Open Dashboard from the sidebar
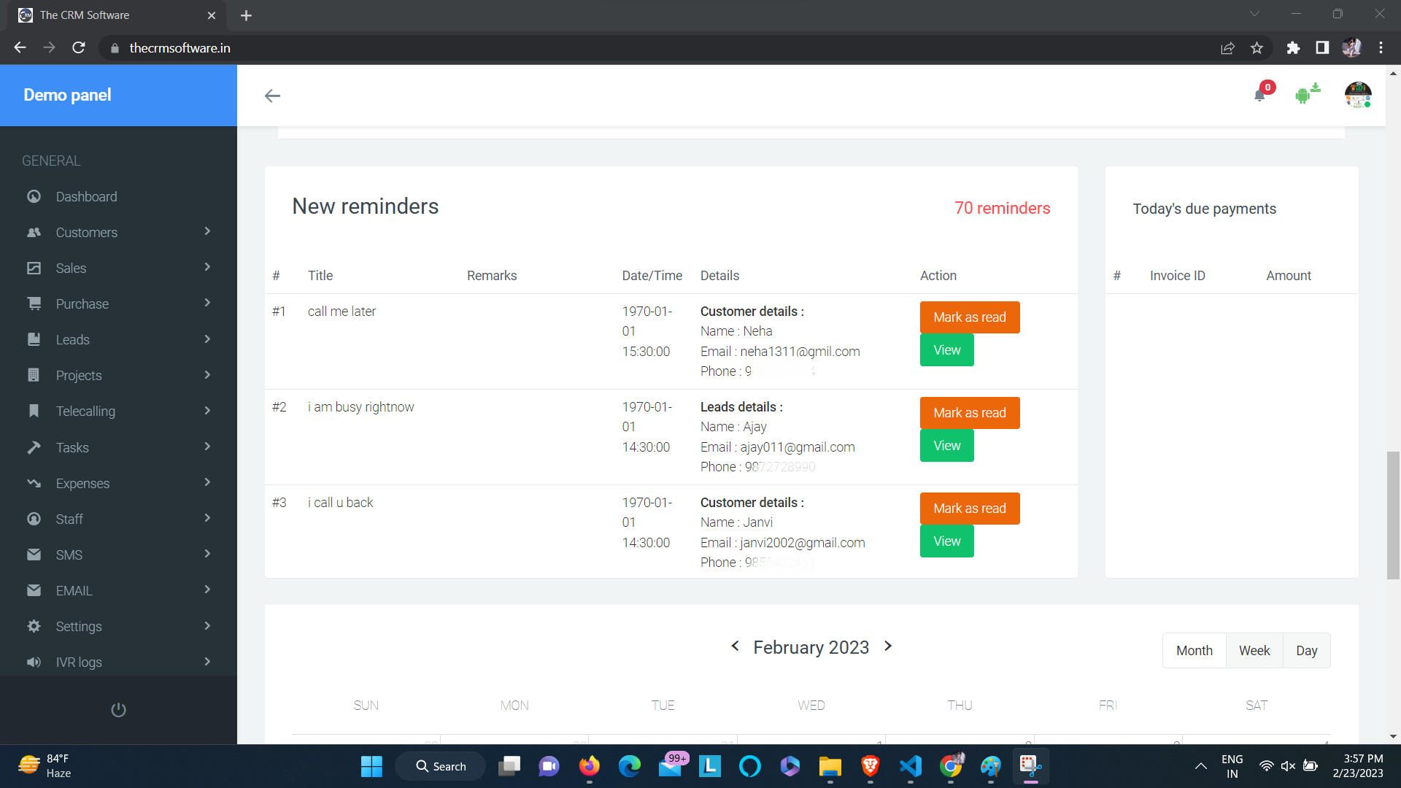The image size is (1401, 788). pyautogui.click(x=86, y=196)
